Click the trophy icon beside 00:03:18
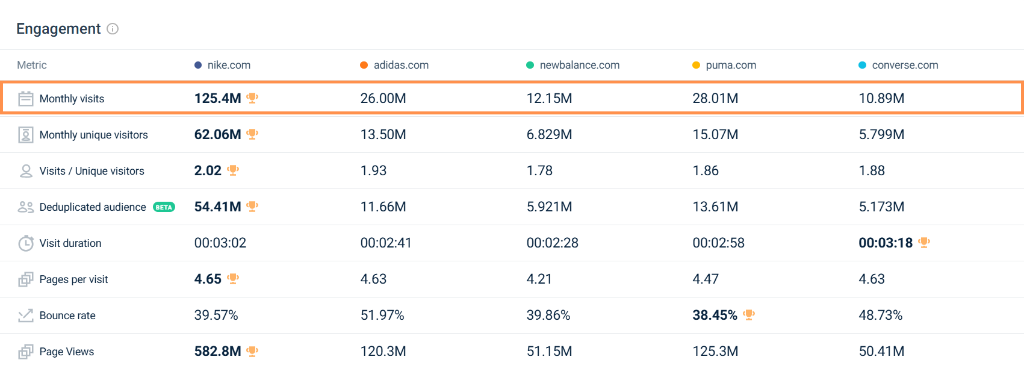 (924, 243)
